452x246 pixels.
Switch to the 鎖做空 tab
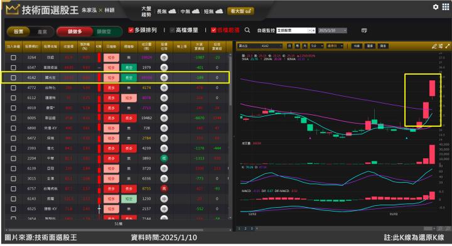click(x=104, y=31)
